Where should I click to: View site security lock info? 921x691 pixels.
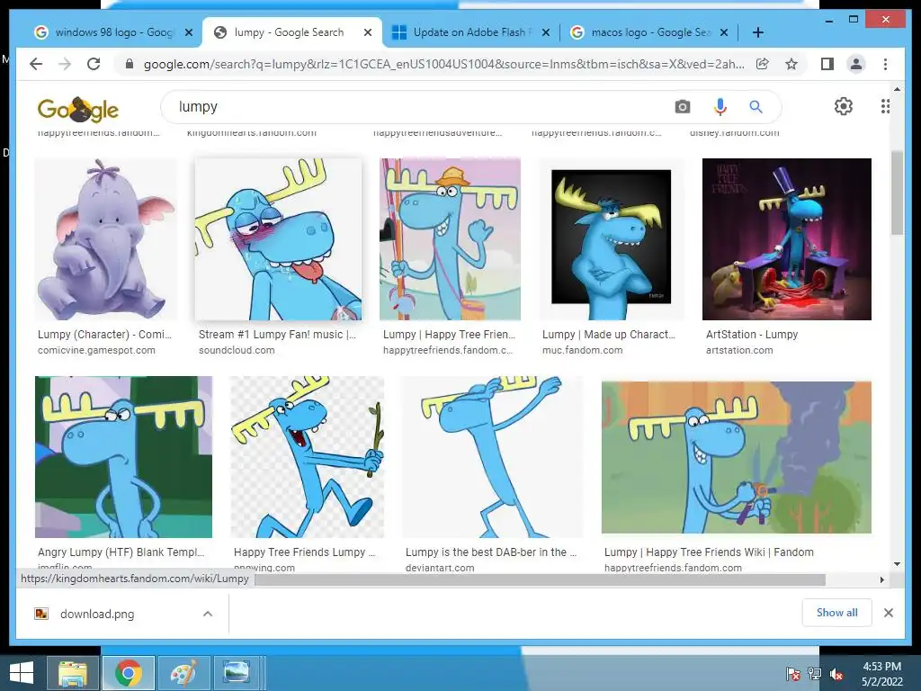click(130, 64)
